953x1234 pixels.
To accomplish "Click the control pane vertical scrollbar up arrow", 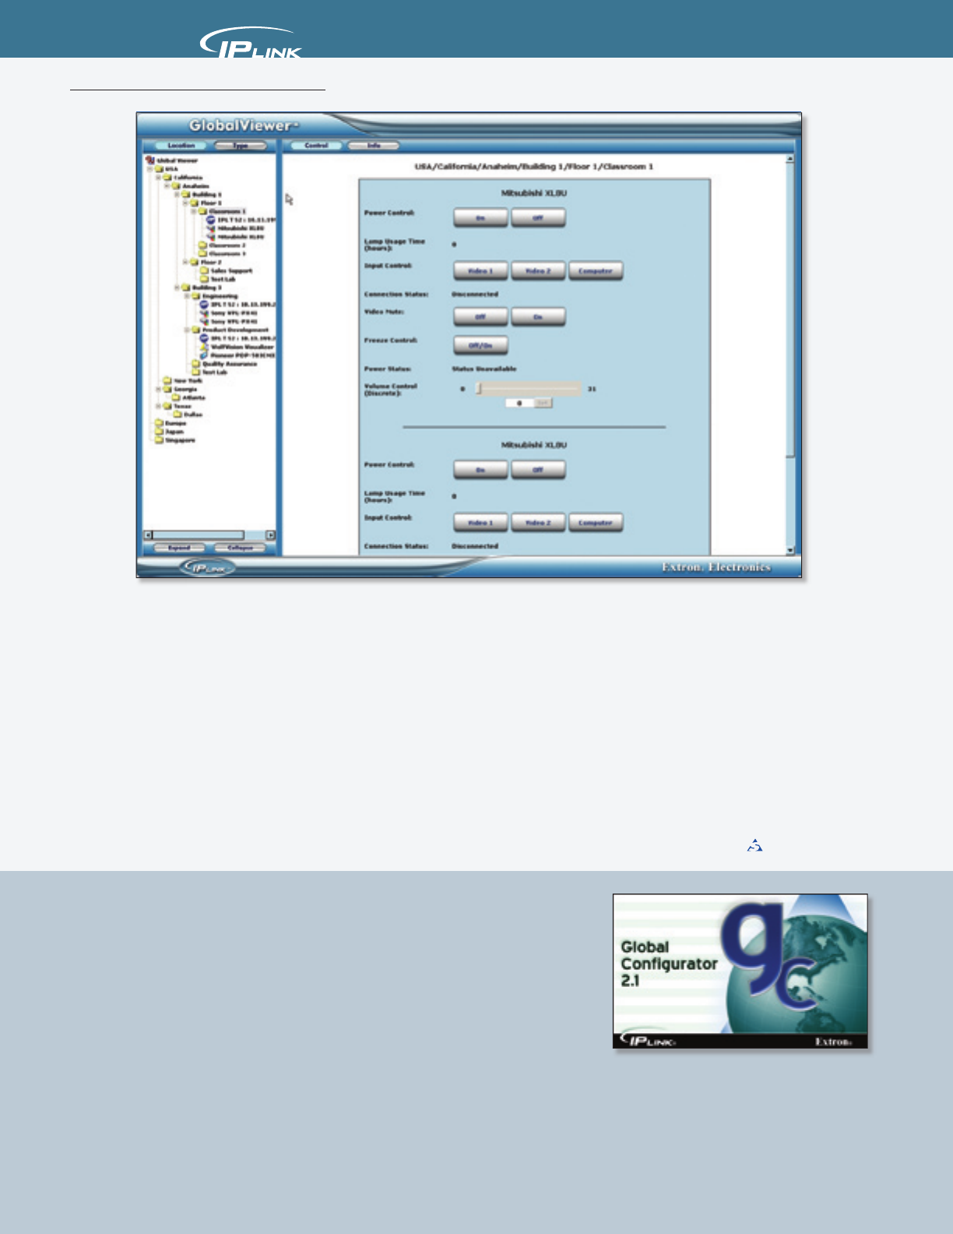I will [789, 159].
